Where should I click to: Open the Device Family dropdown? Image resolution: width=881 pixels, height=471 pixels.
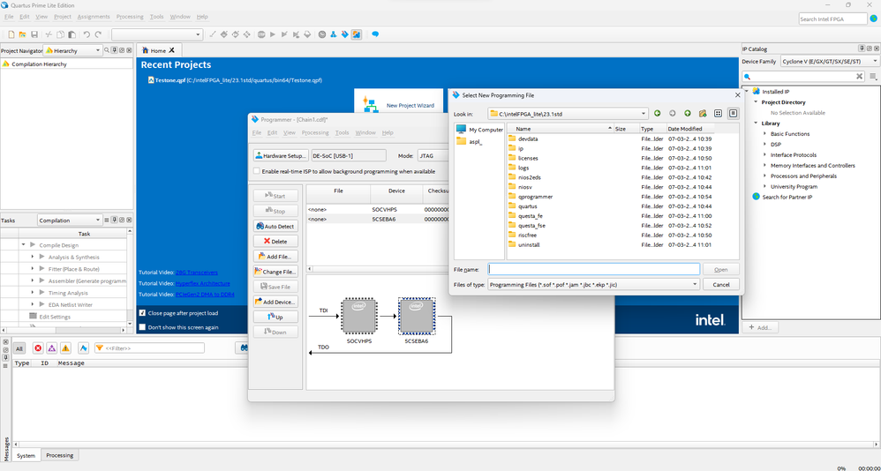point(825,62)
